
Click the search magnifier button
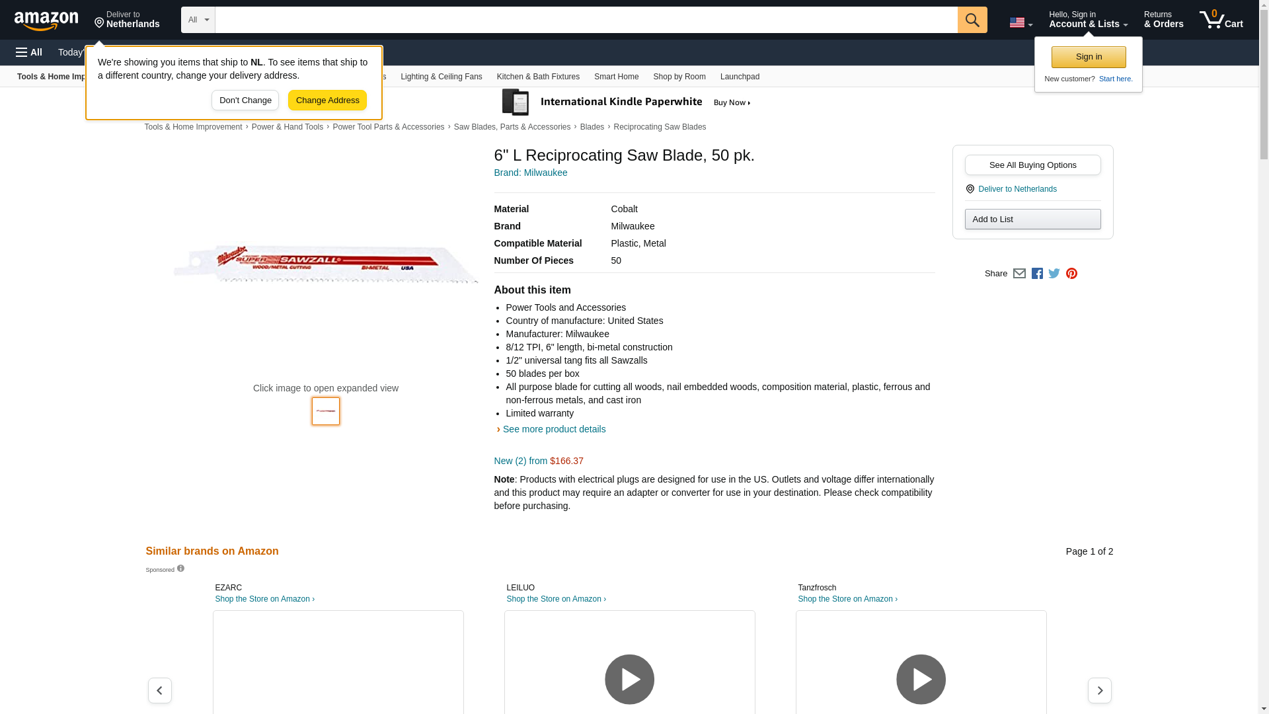tap(972, 20)
